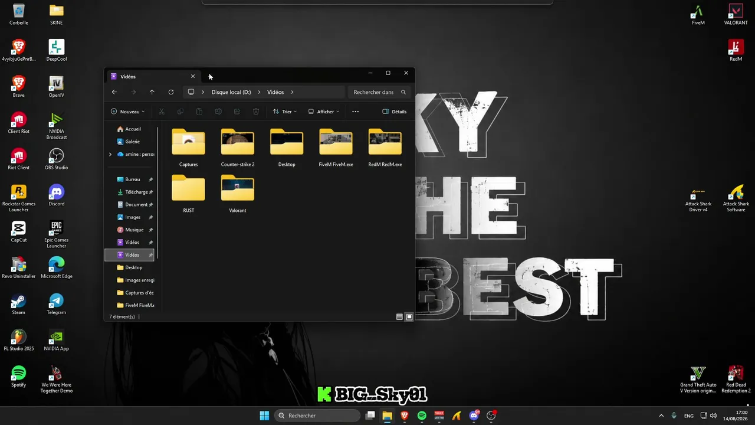The height and width of the screenshot is (425, 755).
Task: Select the Rockstar Games Launcher icon
Action: tap(19, 198)
